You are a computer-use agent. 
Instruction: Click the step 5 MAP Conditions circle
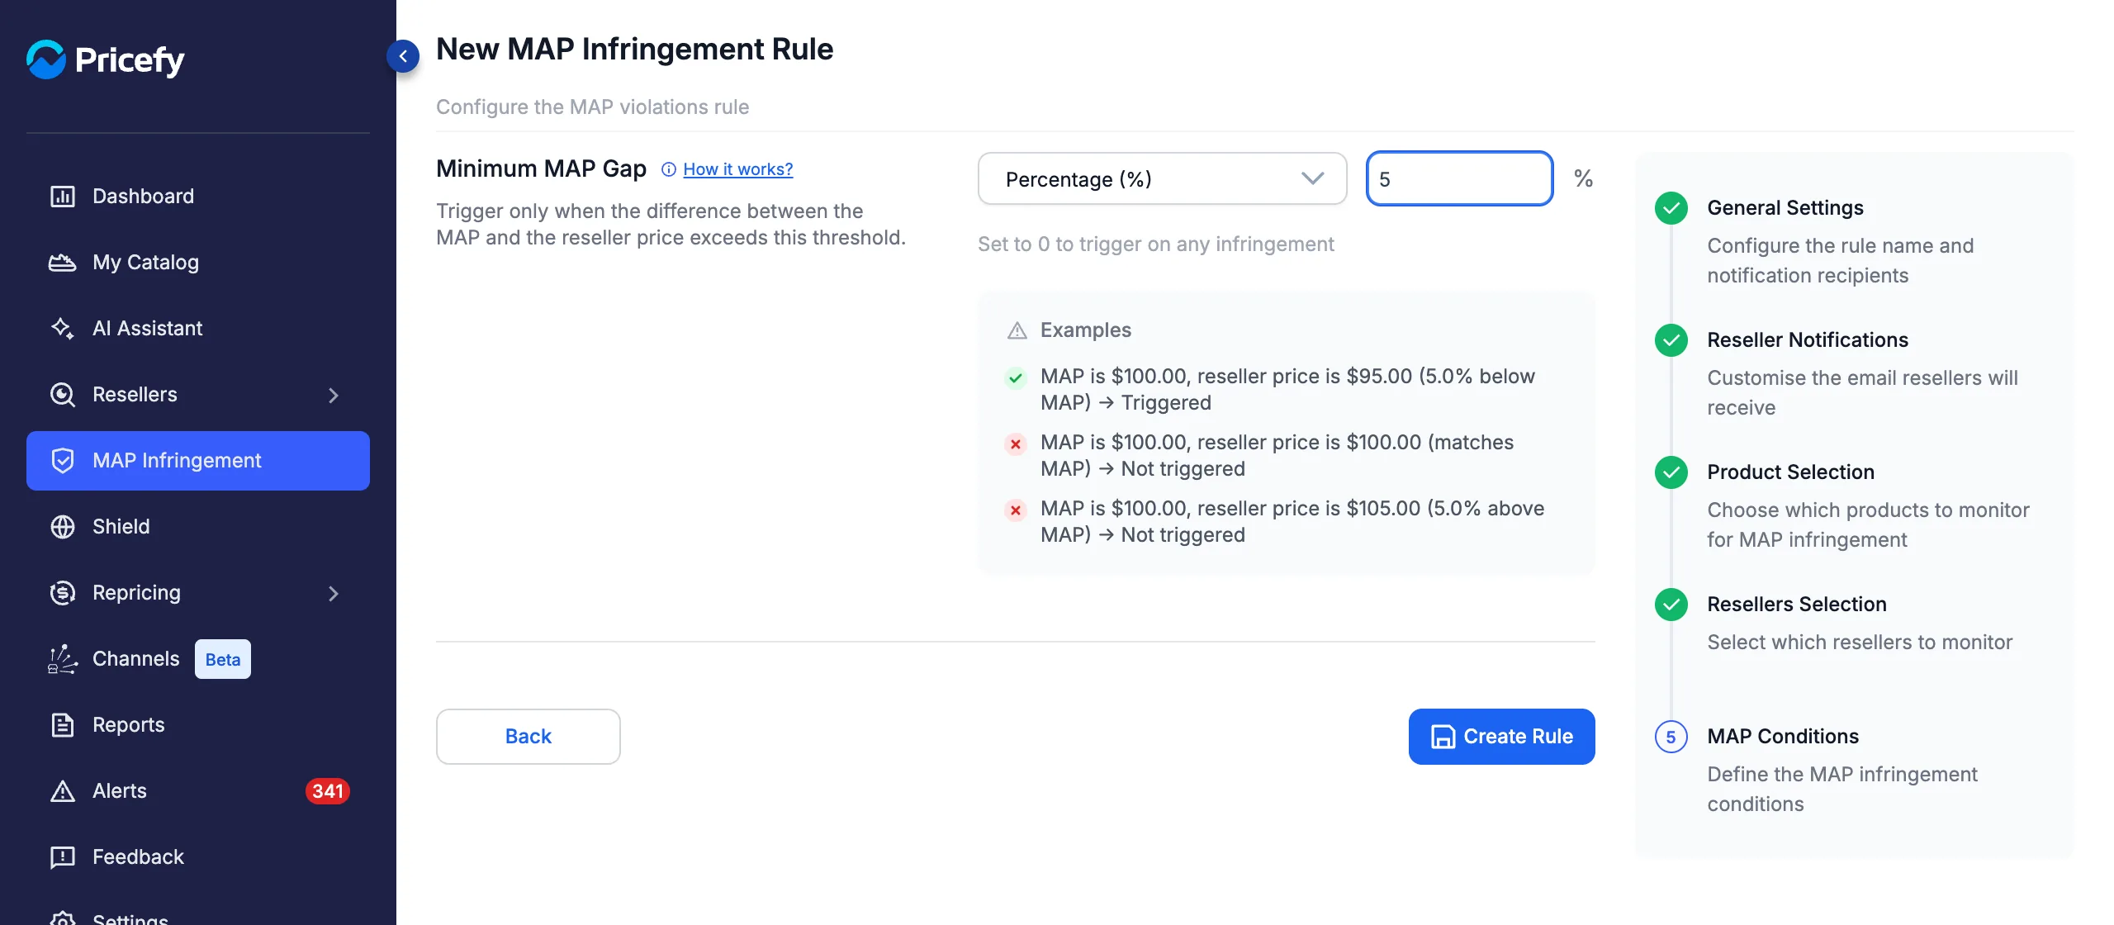click(x=1671, y=737)
